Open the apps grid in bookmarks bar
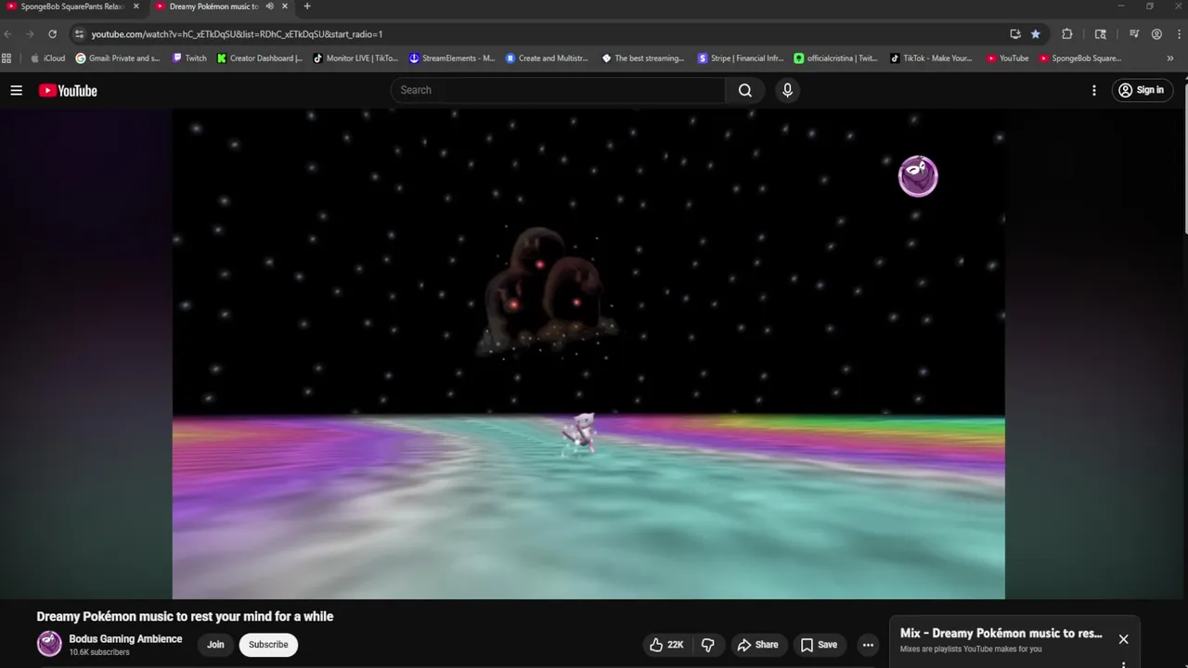The width and height of the screenshot is (1188, 668). [6, 58]
